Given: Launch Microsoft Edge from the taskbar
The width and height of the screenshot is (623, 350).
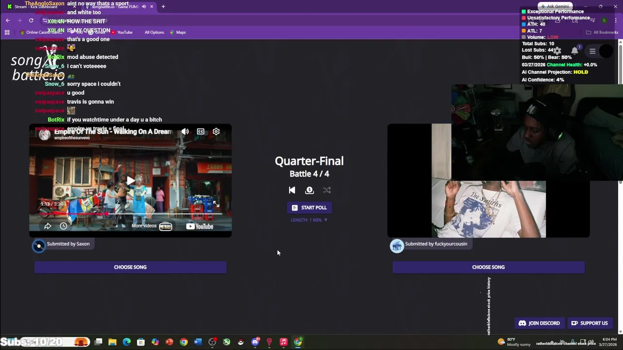Looking at the screenshot, I should point(127,342).
